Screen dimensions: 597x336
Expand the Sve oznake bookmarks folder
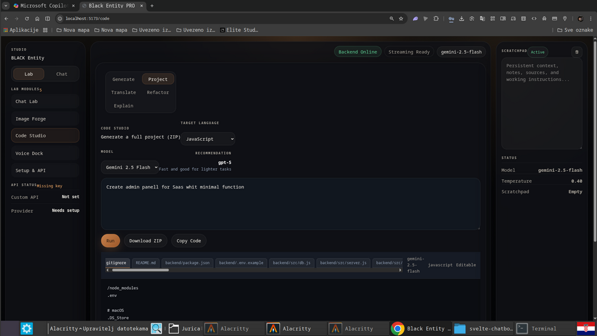tap(575, 30)
